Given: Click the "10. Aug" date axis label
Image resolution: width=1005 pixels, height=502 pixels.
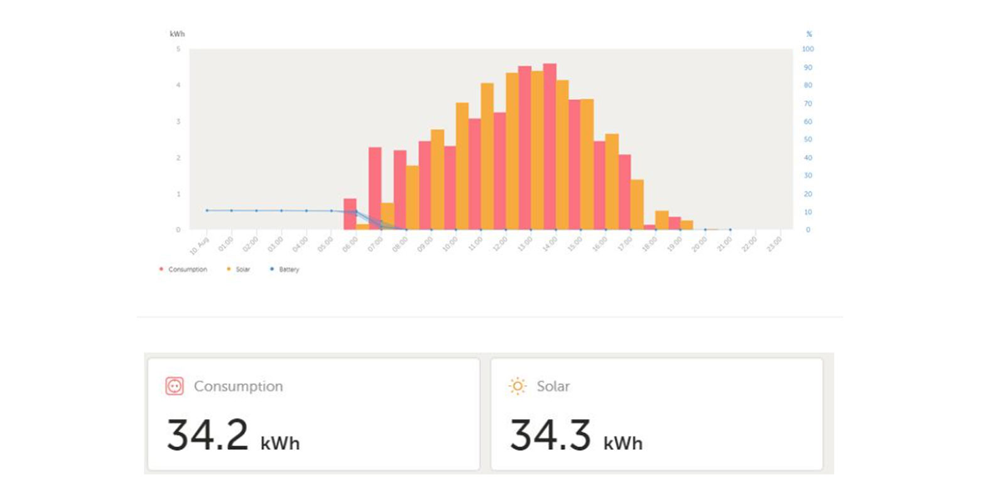Looking at the screenshot, I should click(x=199, y=245).
